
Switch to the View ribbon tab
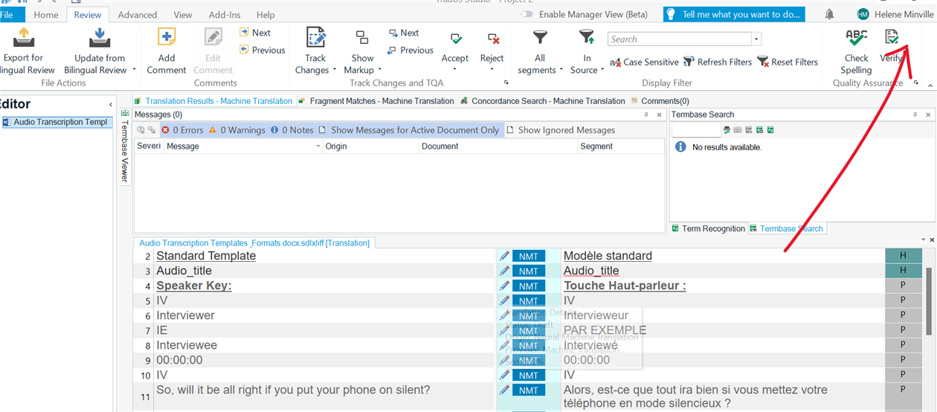tap(183, 14)
